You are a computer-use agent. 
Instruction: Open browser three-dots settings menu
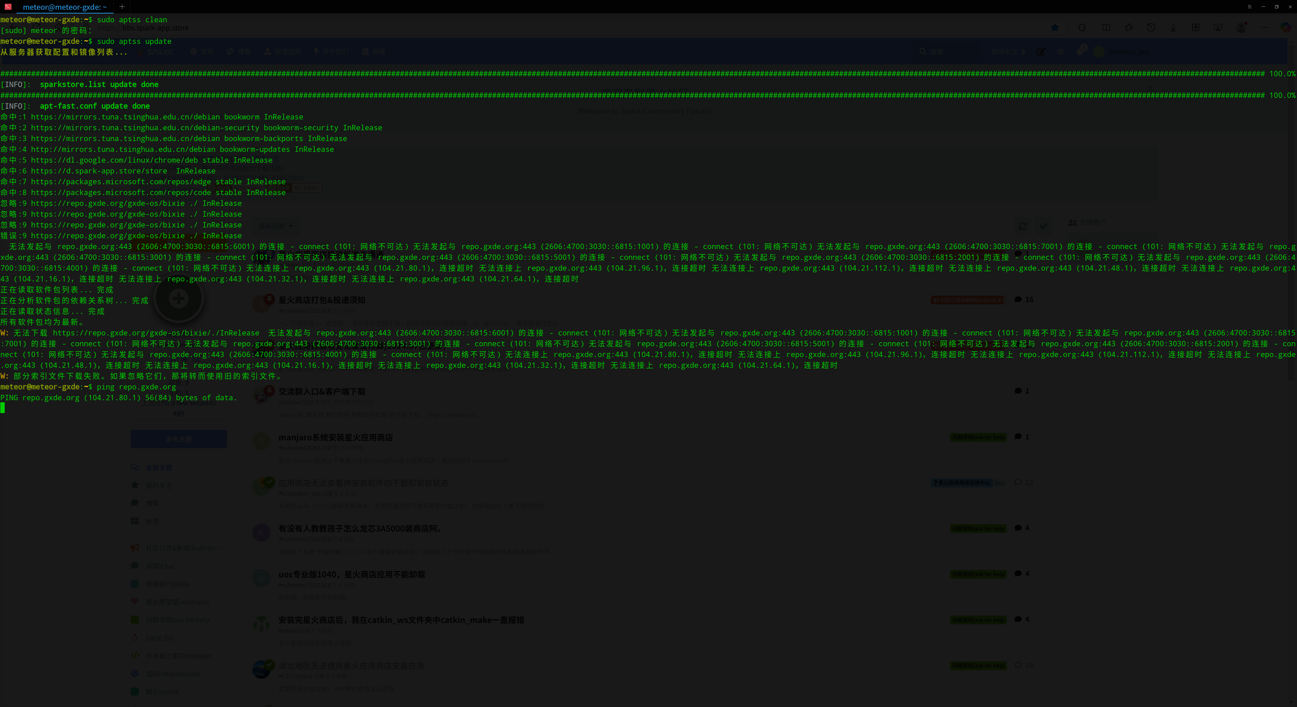pyautogui.click(x=1264, y=28)
